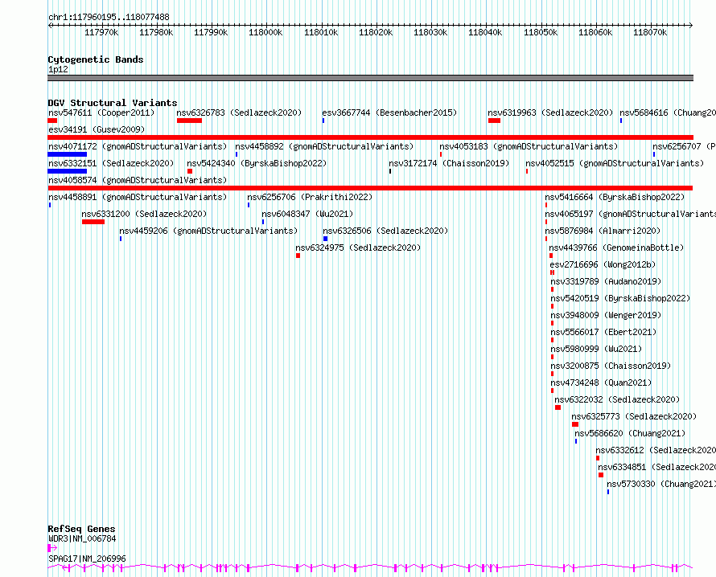Click nsv6319963 (Sedlazeck2020) label
The width and height of the screenshot is (716, 577).
[x=550, y=113]
